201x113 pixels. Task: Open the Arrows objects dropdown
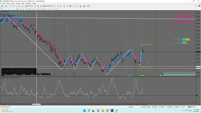tap(30, 9)
